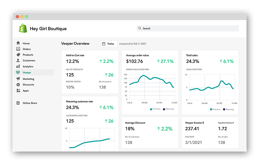The height and width of the screenshot is (164, 259).
Task: Click the Total sales 24.3% value
Action: tap(193, 61)
